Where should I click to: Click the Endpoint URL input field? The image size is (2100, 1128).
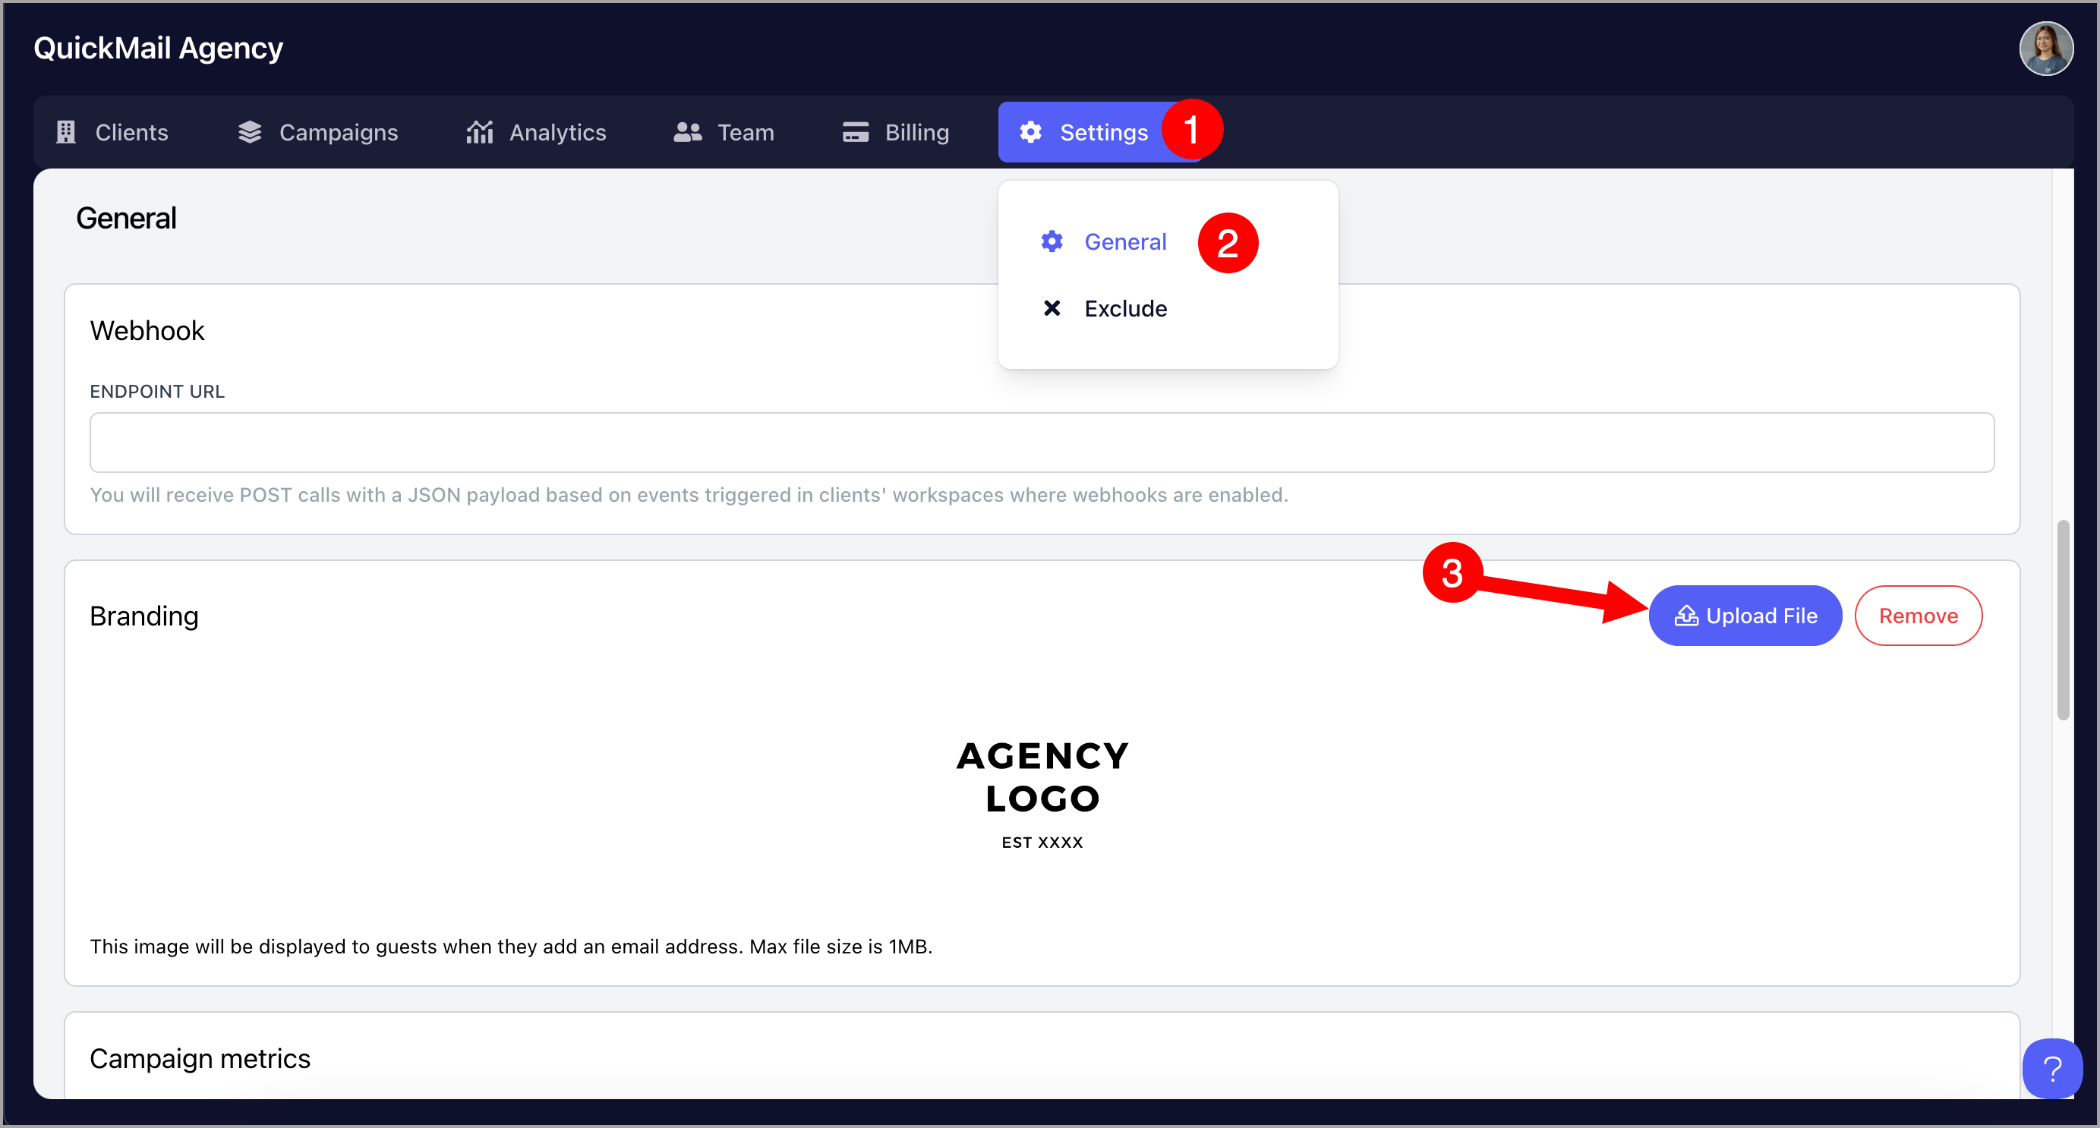pyautogui.click(x=1042, y=443)
